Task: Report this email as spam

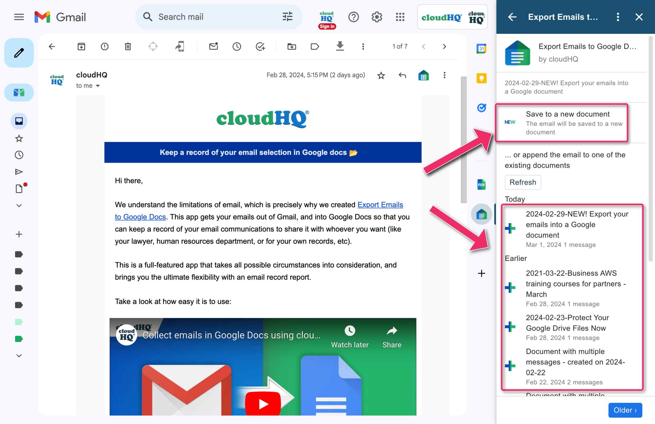Action: pyautogui.click(x=104, y=47)
